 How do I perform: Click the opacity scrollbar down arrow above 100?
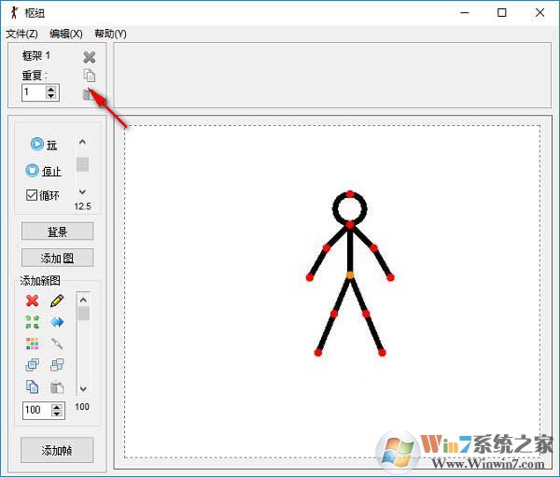(83, 388)
